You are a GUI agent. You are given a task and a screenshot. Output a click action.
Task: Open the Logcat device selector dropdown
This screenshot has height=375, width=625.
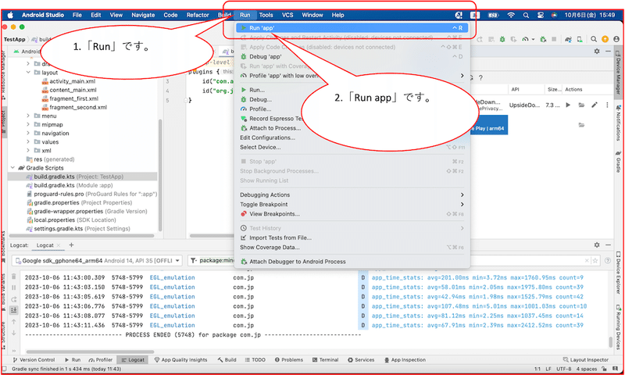[97, 261]
